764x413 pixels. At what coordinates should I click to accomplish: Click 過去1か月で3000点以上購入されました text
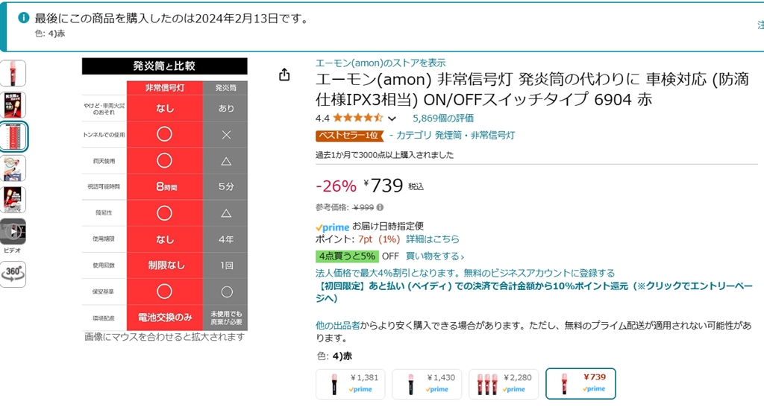pyautogui.click(x=384, y=155)
